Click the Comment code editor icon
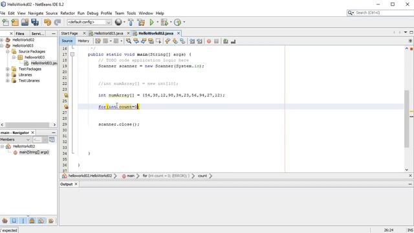 [x=226, y=41]
